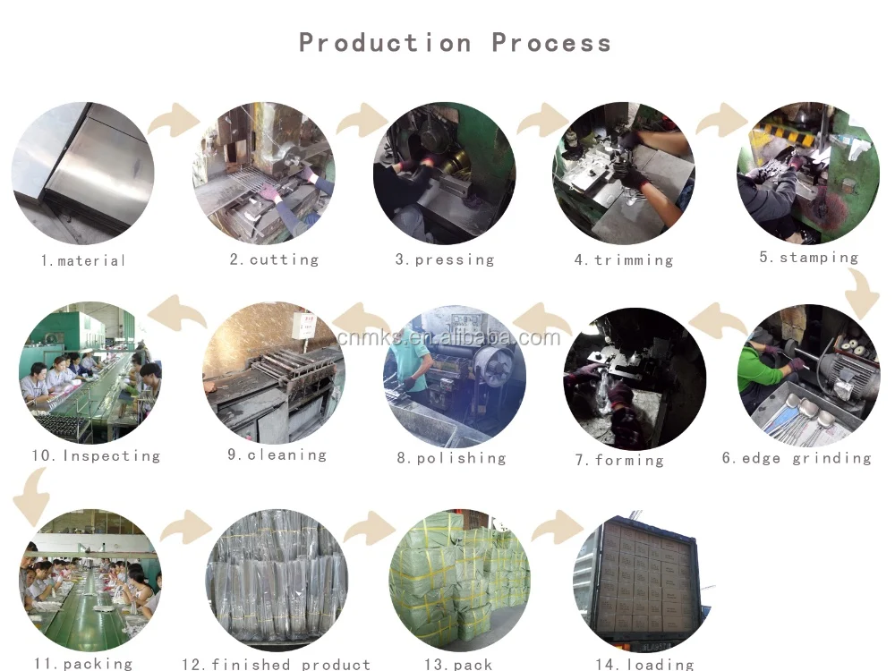Click the Inspecting step photo
This screenshot has width=895, height=671.
90,373
